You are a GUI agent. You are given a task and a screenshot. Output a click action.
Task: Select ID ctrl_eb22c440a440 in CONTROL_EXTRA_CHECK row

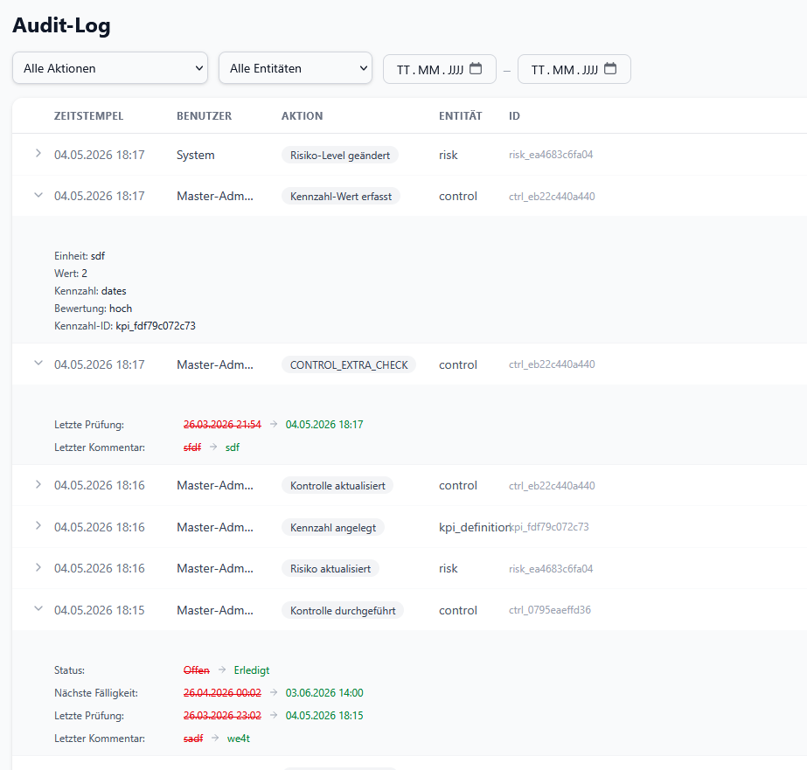click(x=552, y=364)
